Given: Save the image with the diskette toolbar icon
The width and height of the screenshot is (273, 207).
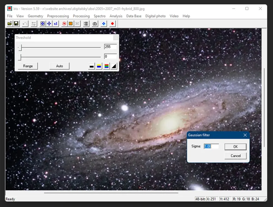Looking at the screenshot, I should [x=16, y=24].
